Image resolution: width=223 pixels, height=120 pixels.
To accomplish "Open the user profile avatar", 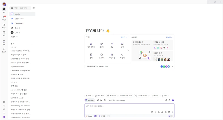I will [x=4, y=4].
